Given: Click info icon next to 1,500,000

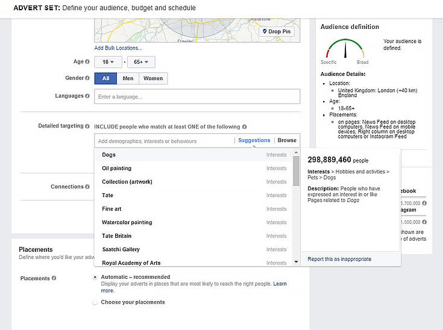Looking at the screenshot, I should (x=424, y=222).
